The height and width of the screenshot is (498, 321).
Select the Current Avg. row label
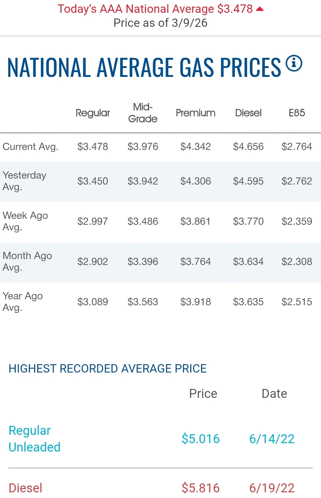pos(30,147)
